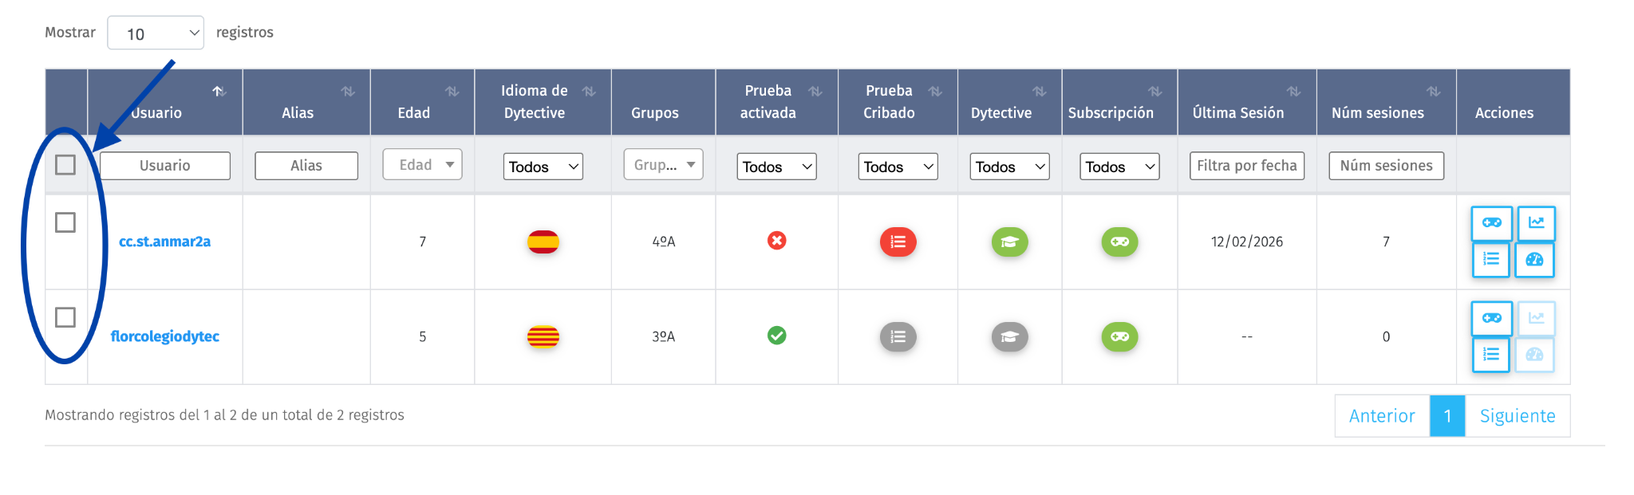Click the numbered list action for florcolegiodytec
Screen dimensions: 1634x495
pyautogui.click(x=1491, y=355)
